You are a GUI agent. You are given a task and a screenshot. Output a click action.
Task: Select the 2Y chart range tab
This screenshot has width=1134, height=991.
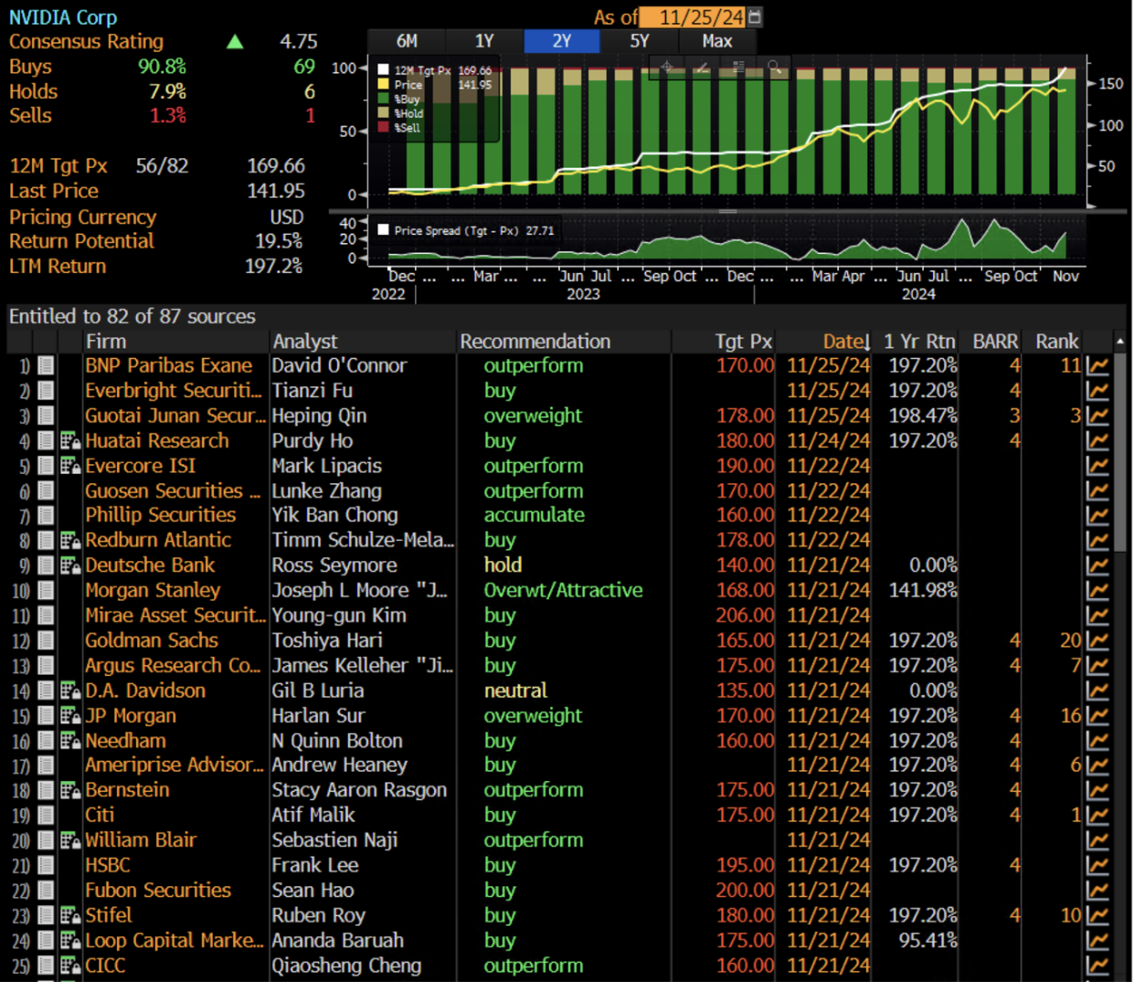coord(562,41)
